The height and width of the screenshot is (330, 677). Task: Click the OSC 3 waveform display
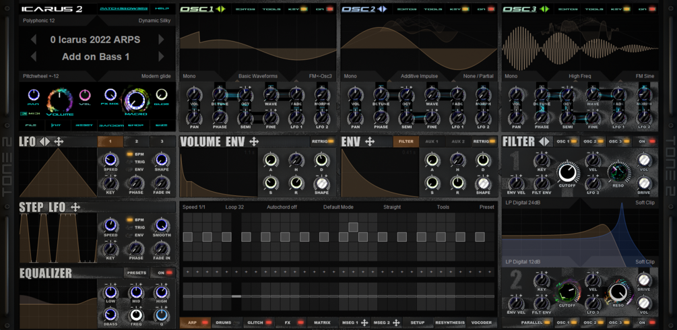coord(581,42)
